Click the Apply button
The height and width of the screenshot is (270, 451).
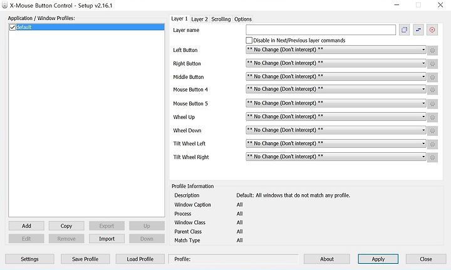click(x=378, y=259)
